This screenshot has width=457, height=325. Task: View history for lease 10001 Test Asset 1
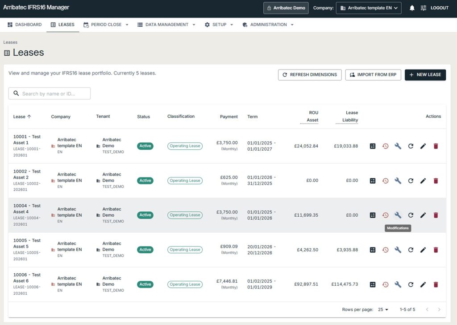385,146
